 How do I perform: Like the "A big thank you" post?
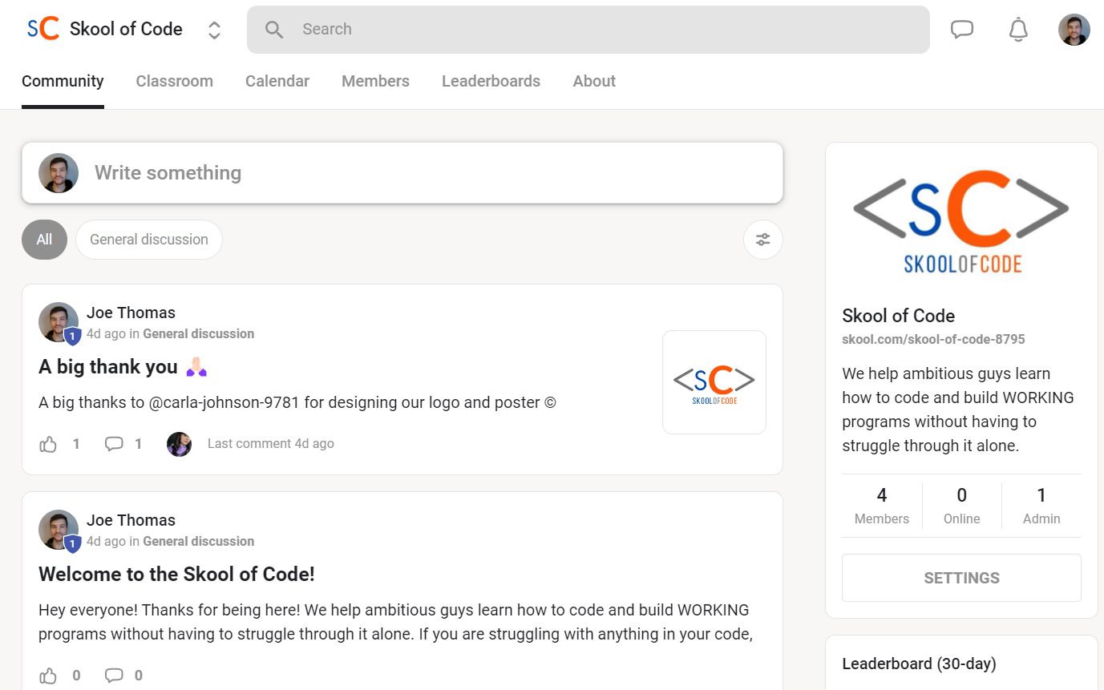click(49, 444)
